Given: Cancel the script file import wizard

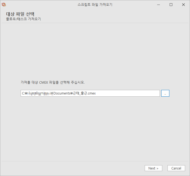Looking at the screenshot, I should click(x=176, y=168).
